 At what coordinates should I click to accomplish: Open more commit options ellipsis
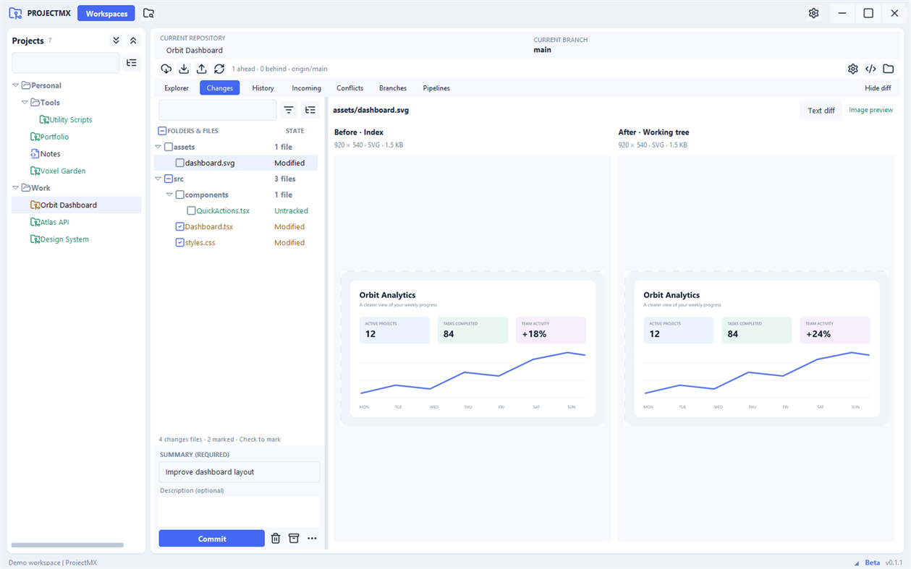312,539
